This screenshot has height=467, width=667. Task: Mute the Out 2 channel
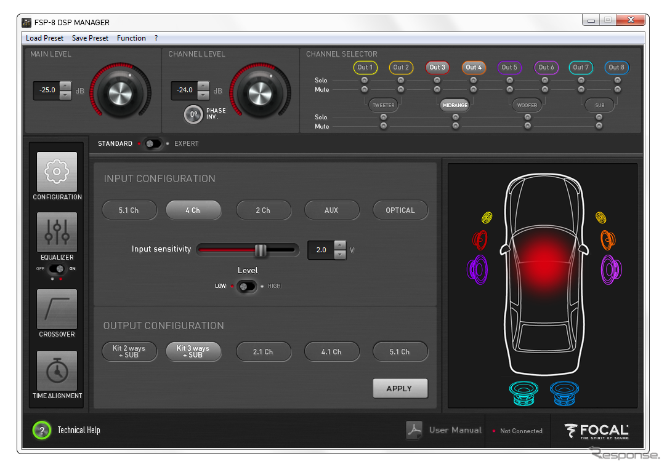click(401, 89)
